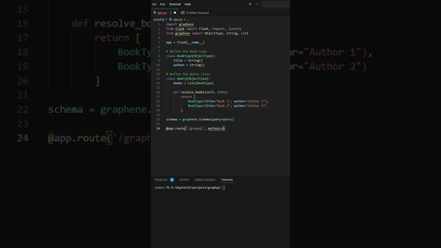Click the app.py breadcrumb item
The image size is (441, 248).
click(178, 20)
